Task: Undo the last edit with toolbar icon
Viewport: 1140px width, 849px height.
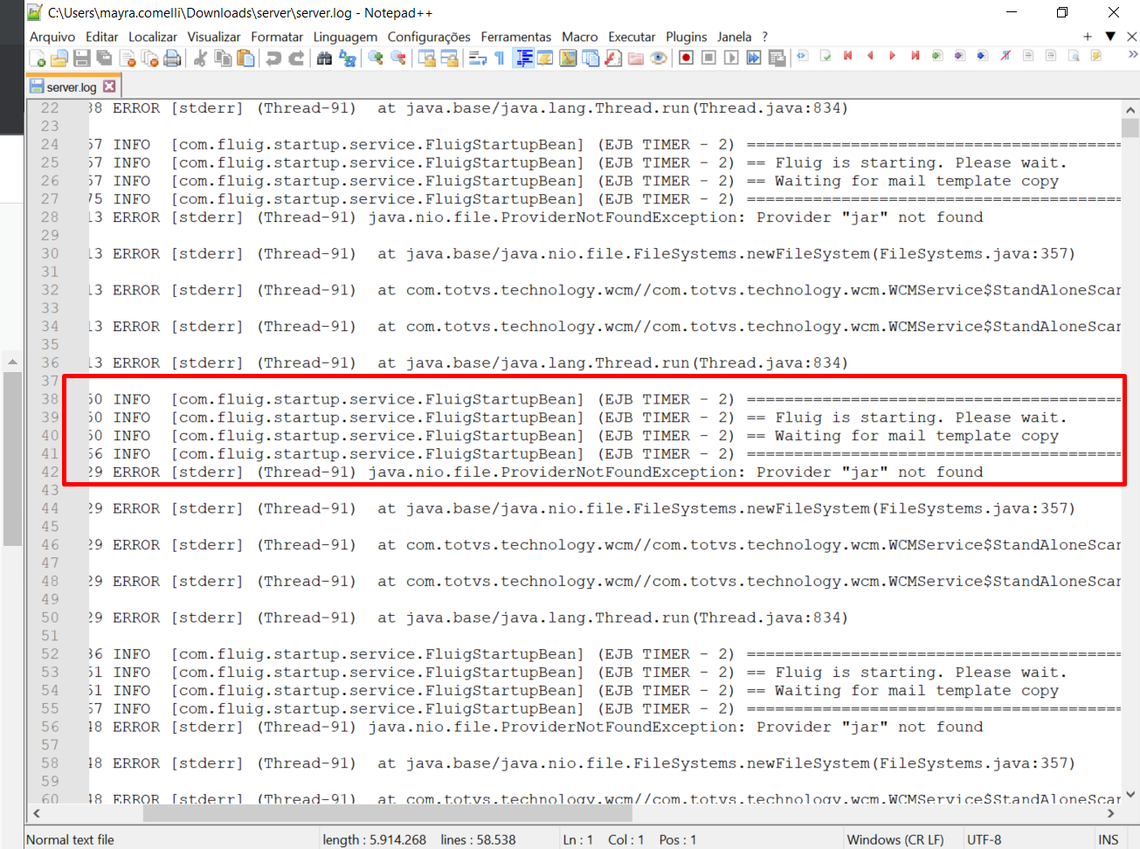Action: (x=273, y=59)
